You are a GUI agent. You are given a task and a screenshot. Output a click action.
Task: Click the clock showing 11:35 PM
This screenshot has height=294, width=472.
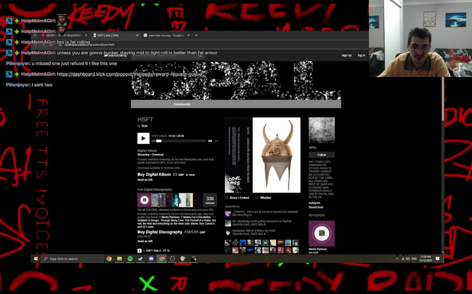coord(426,258)
